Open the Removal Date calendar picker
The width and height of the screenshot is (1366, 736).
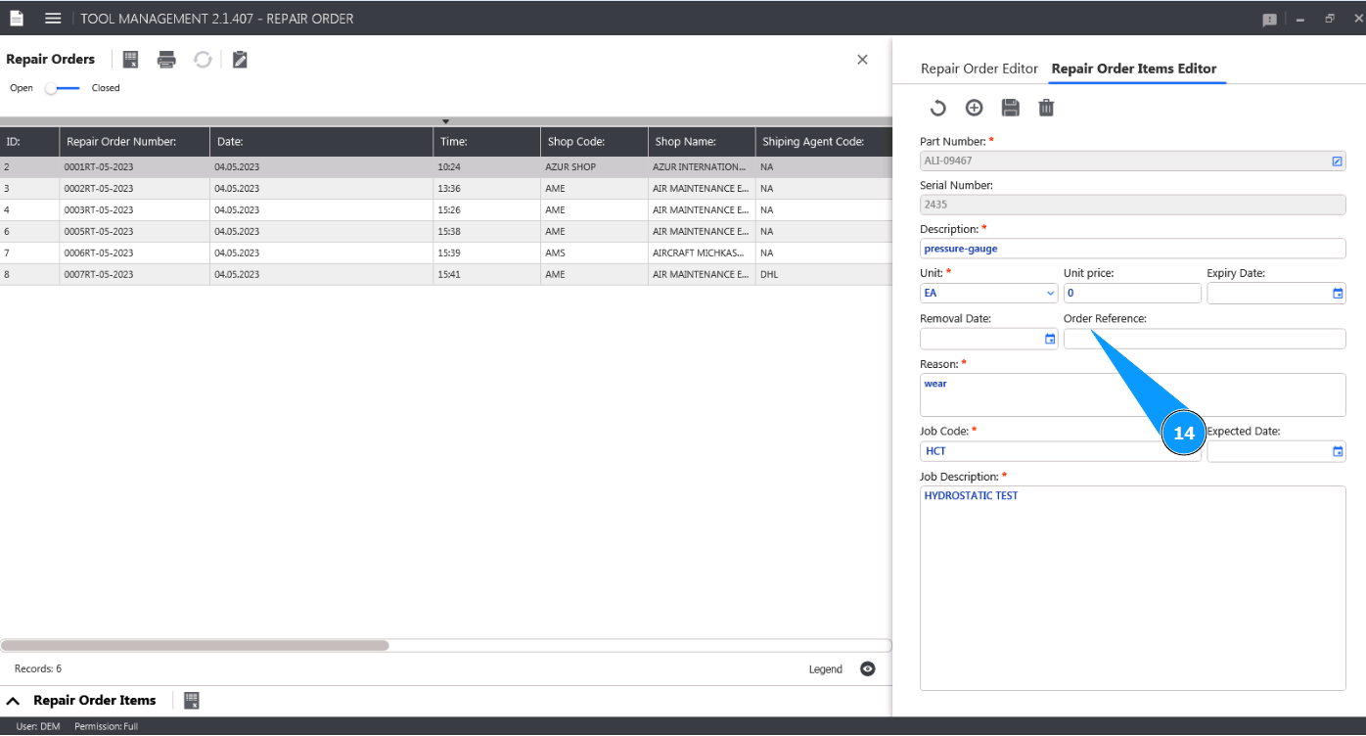[x=1050, y=340]
